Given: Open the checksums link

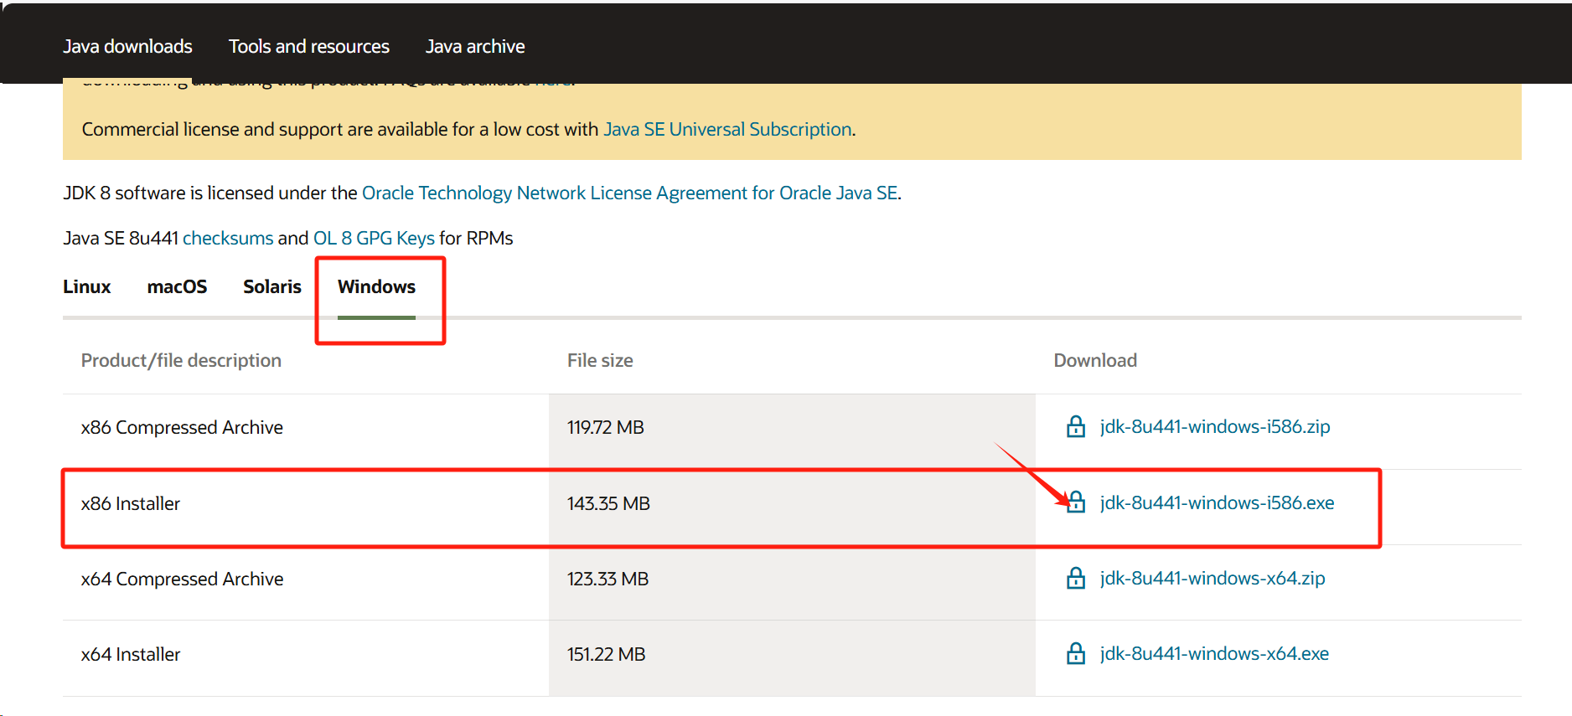Looking at the screenshot, I should 228,239.
